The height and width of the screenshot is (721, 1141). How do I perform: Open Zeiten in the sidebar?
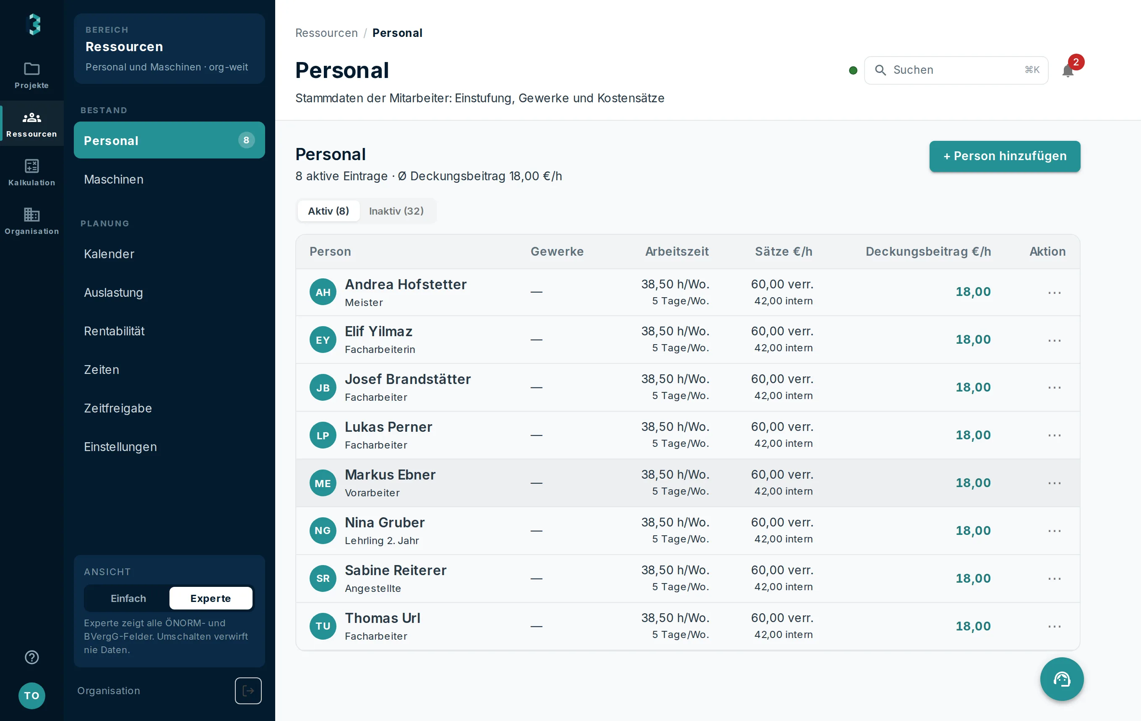coord(169,370)
